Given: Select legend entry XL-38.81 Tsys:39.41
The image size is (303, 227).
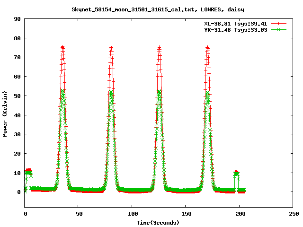Looking at the screenshot, I should coord(236,24).
